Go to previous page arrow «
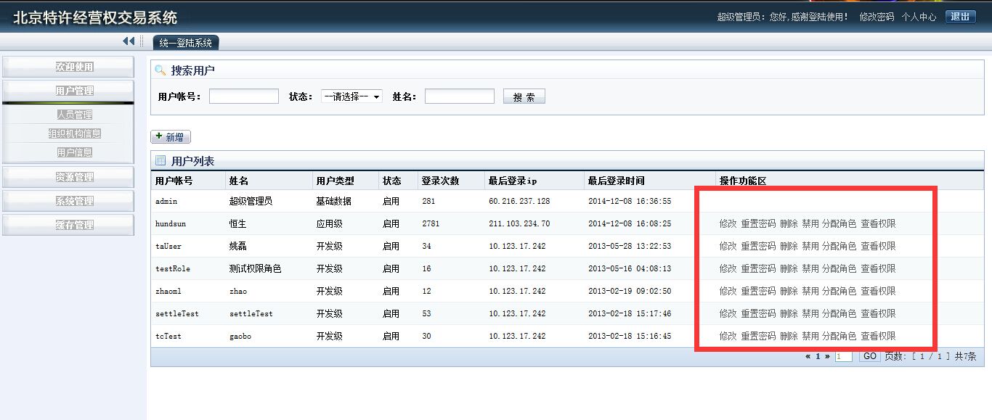Image resolution: width=992 pixels, height=420 pixels. pyautogui.click(x=808, y=356)
